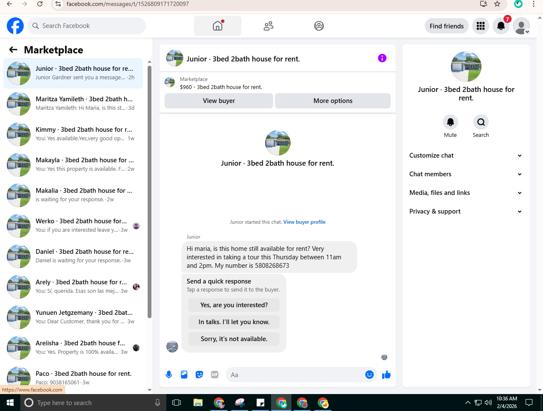Expand the Customize chat section
Screen dimensions: 543x411
click(465, 156)
